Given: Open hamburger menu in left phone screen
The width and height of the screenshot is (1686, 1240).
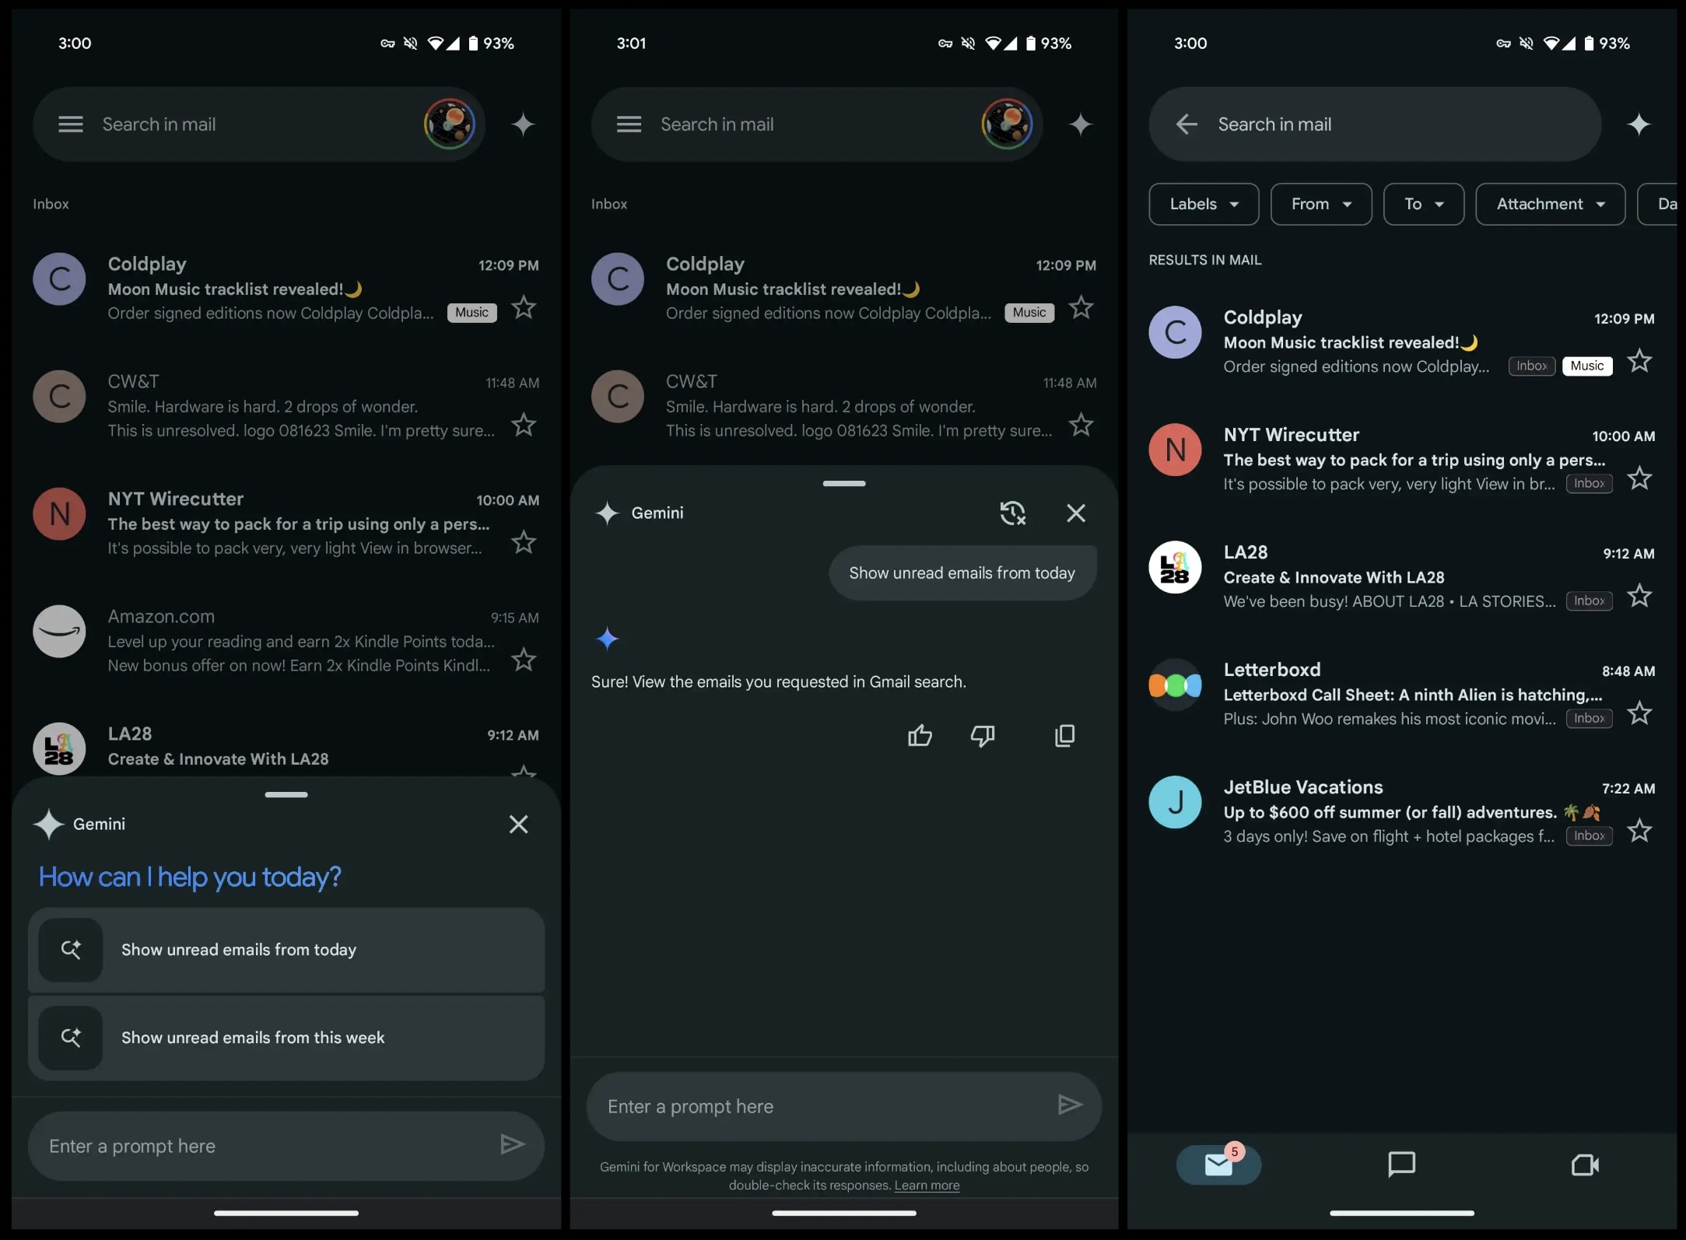Looking at the screenshot, I should [x=71, y=124].
